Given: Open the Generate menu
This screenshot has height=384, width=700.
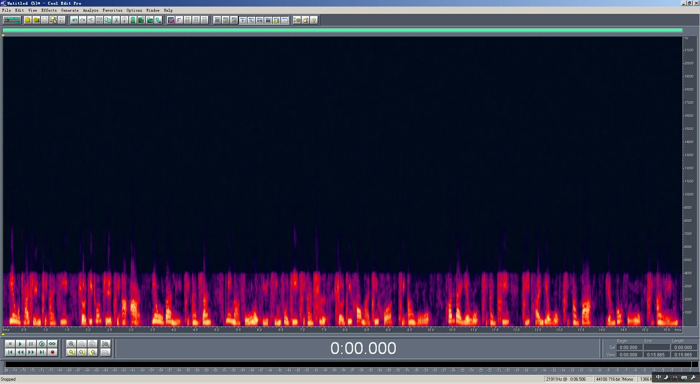Looking at the screenshot, I should (x=70, y=10).
